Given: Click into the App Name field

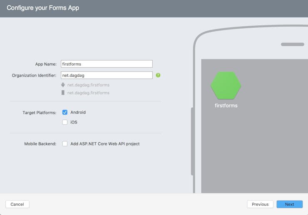Looking at the screenshot, I should (107, 64).
